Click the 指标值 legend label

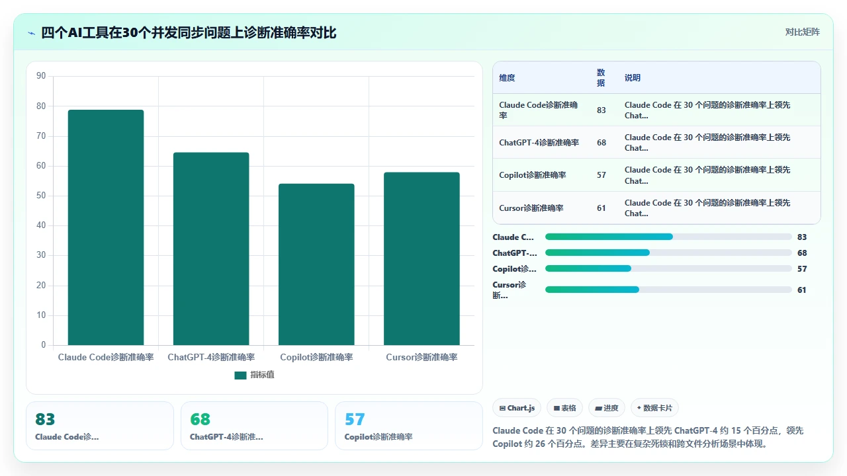coord(262,375)
